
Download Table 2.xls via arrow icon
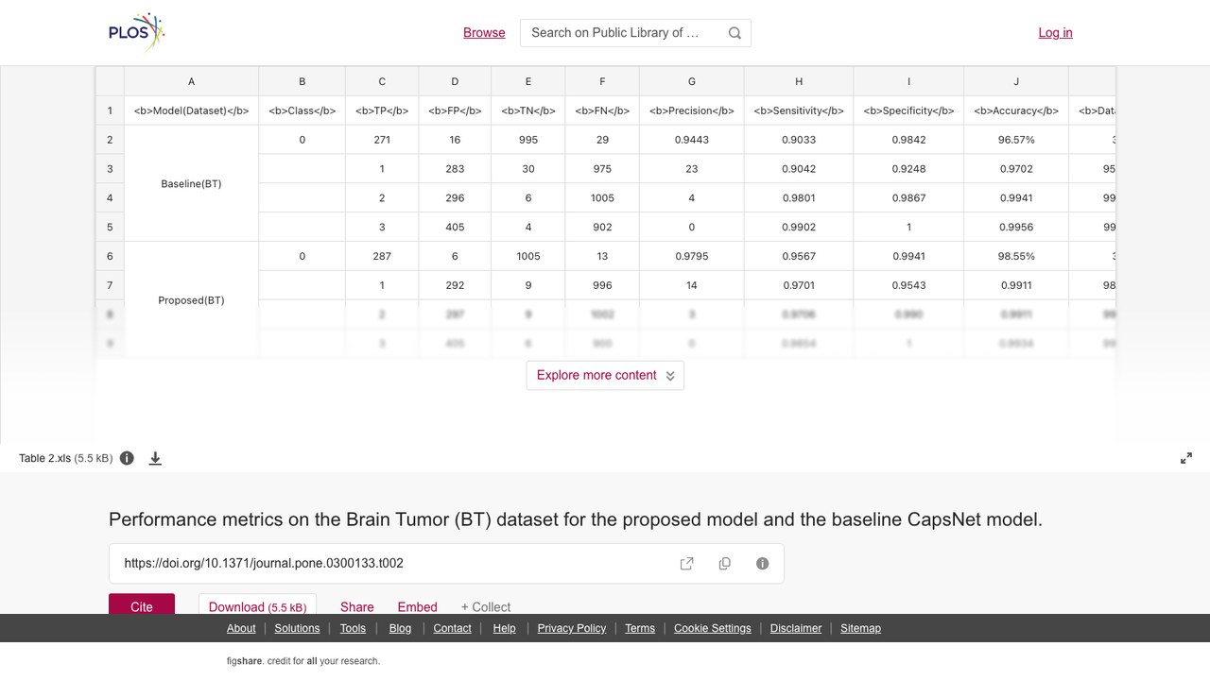pos(155,458)
